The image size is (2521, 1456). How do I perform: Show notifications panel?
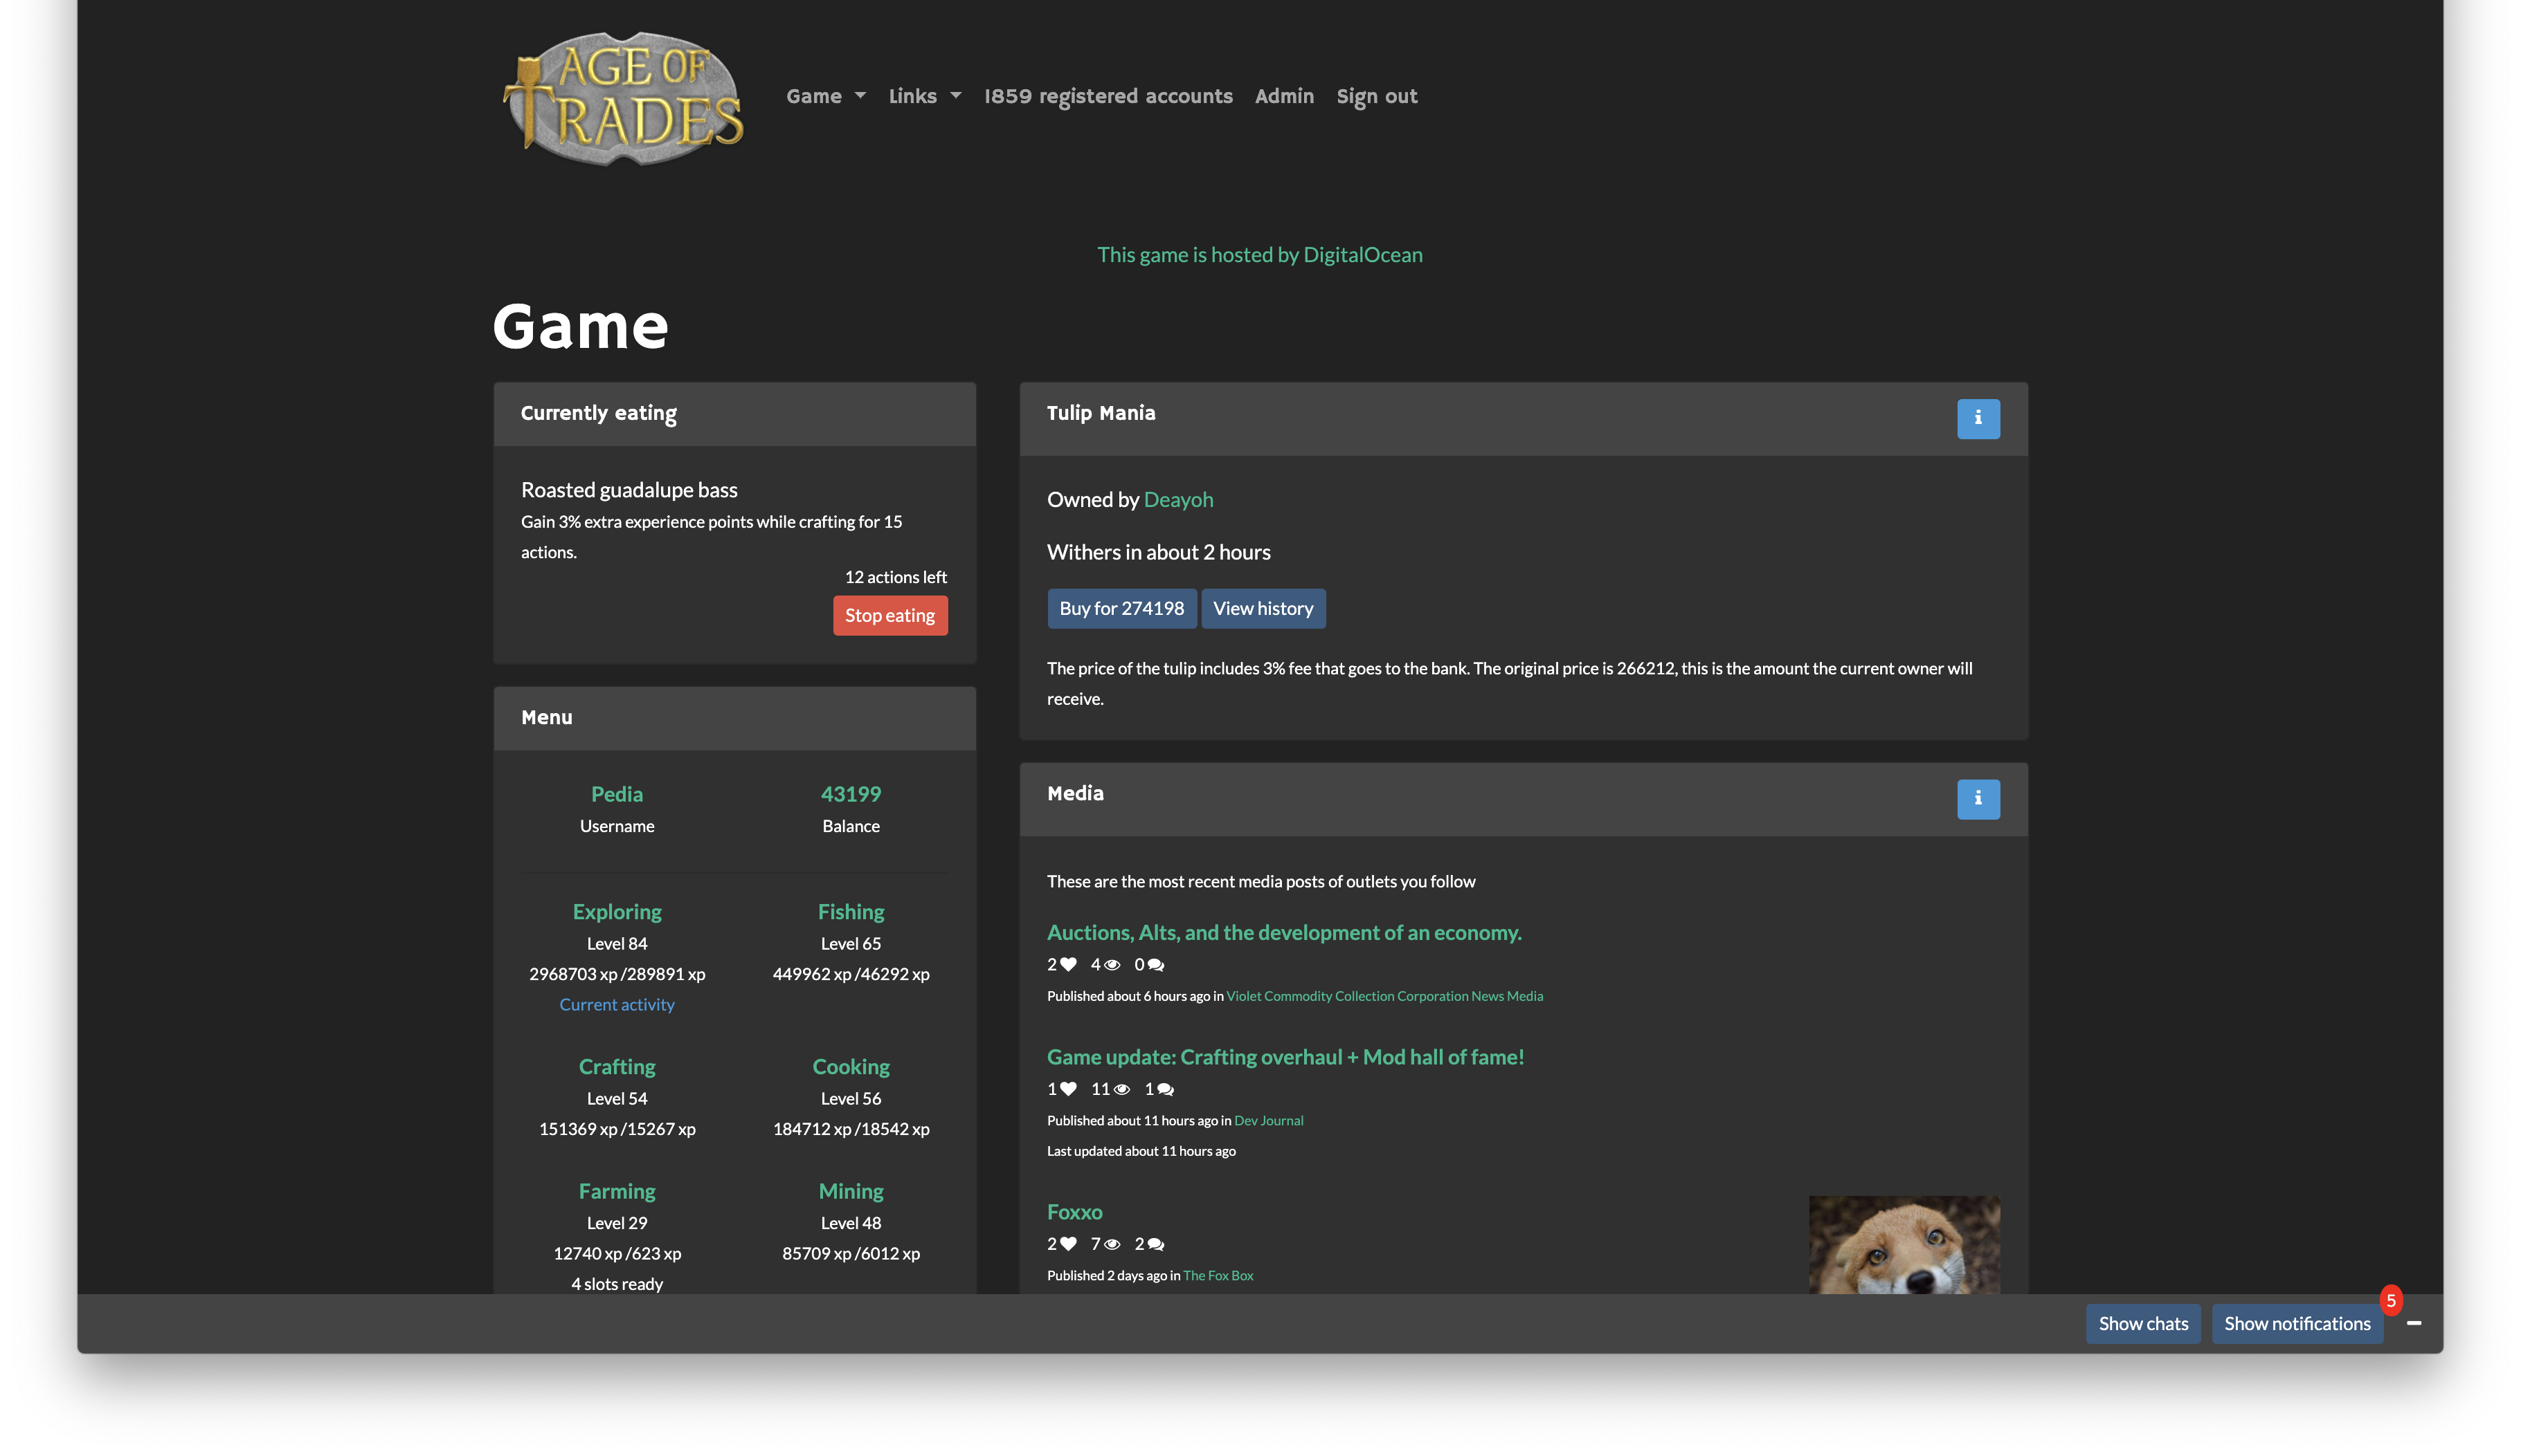2297,1323
